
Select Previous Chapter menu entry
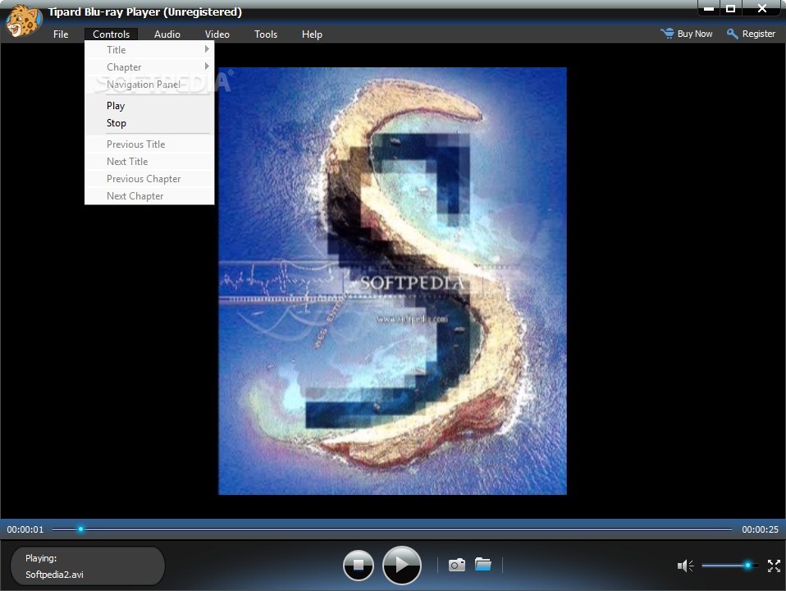coord(149,179)
